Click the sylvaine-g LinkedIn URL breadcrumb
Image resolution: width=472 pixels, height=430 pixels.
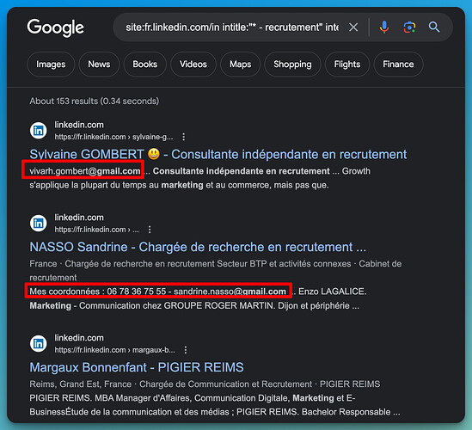tap(113, 137)
